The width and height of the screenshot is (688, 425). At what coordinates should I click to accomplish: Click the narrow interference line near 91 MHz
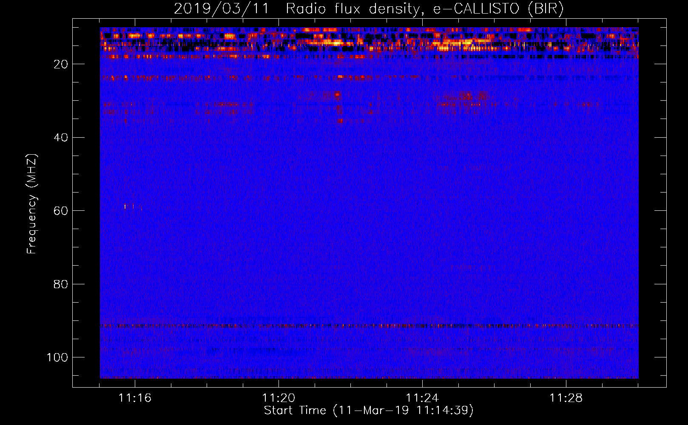(x=369, y=326)
